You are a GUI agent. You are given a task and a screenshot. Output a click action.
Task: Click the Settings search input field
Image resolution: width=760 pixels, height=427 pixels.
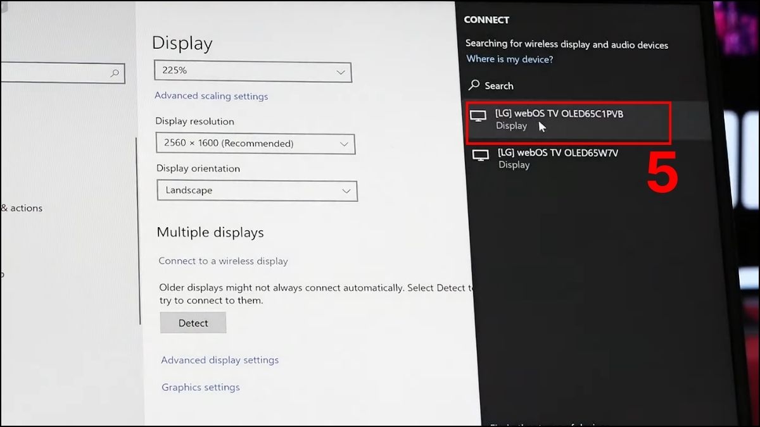click(62, 73)
